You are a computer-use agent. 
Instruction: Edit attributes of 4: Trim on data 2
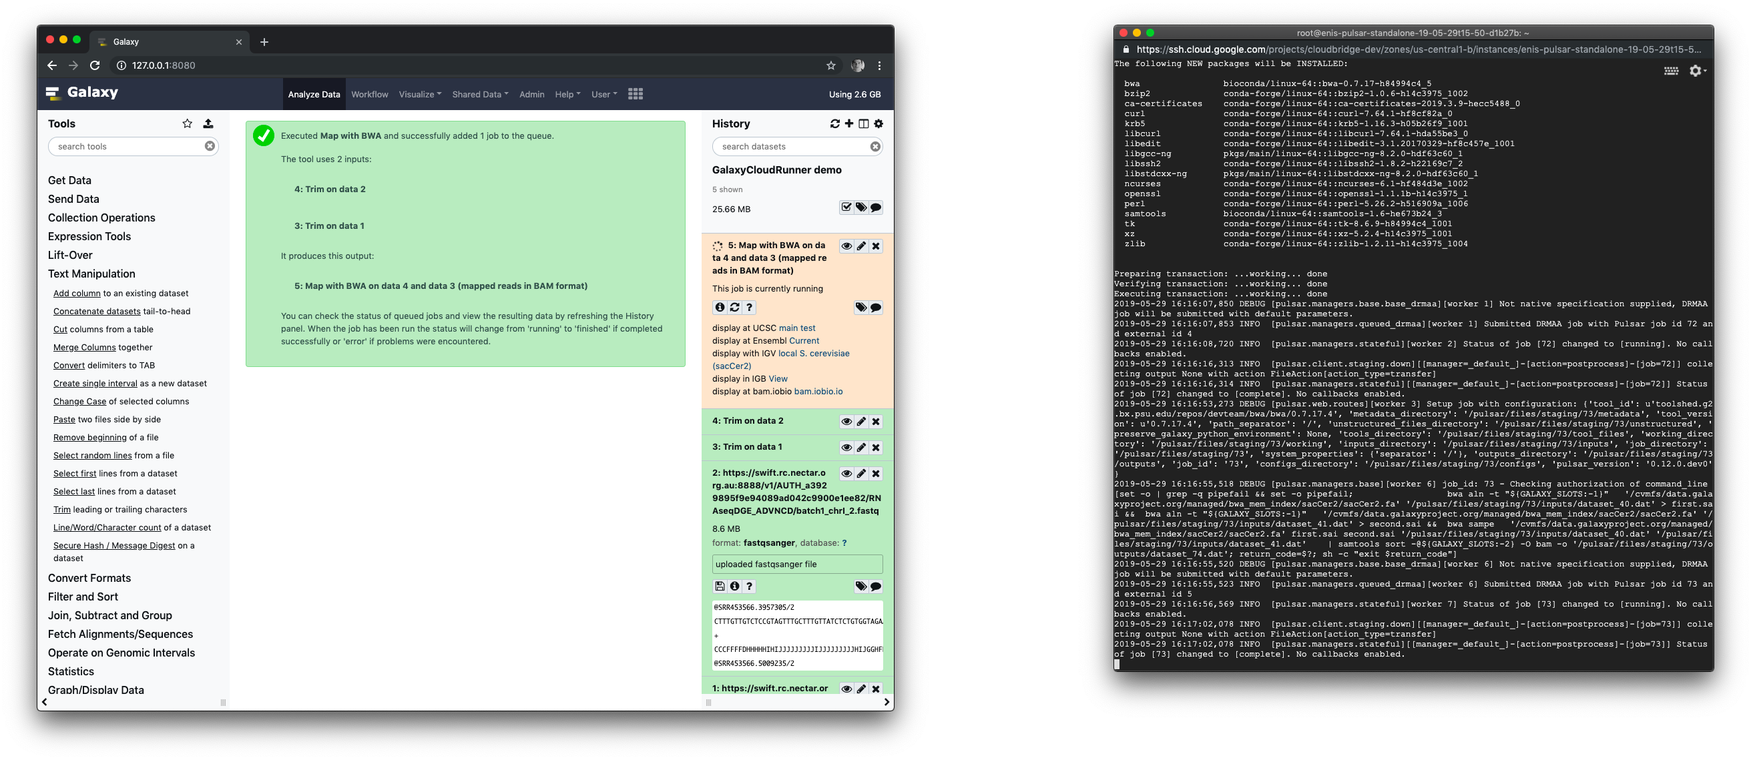(861, 421)
